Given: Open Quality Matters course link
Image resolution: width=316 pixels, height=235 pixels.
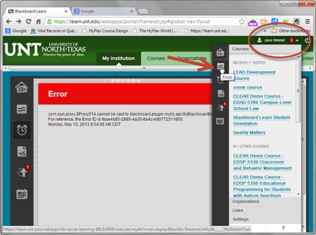Looking at the screenshot, I should [250, 133].
